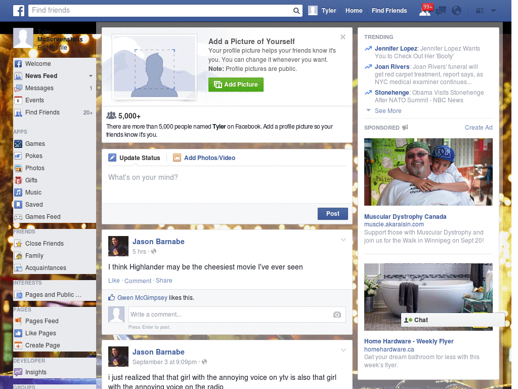The width and height of the screenshot is (518, 389).
Task: Click the Like Pages thumbs-up icon
Action: [x=18, y=333]
